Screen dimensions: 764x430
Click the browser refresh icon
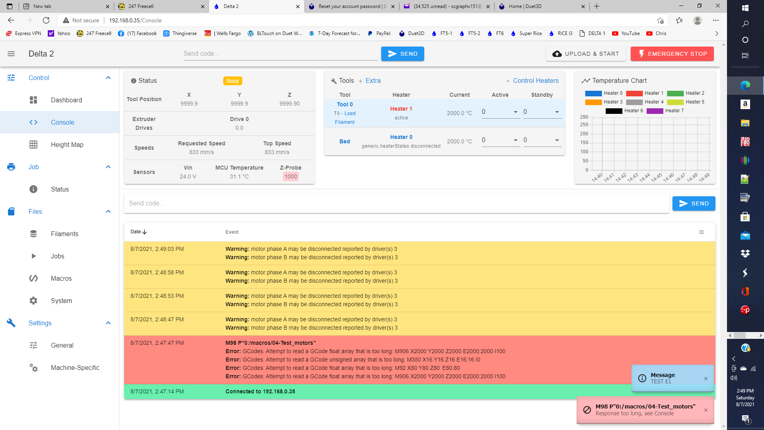click(x=46, y=20)
